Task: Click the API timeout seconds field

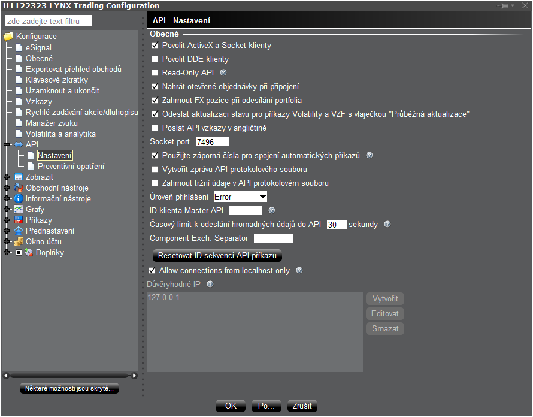Action: (x=337, y=225)
